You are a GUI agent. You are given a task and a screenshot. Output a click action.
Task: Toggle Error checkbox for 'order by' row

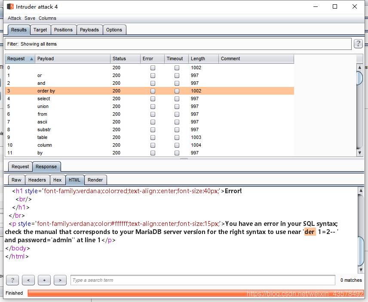[153, 91]
